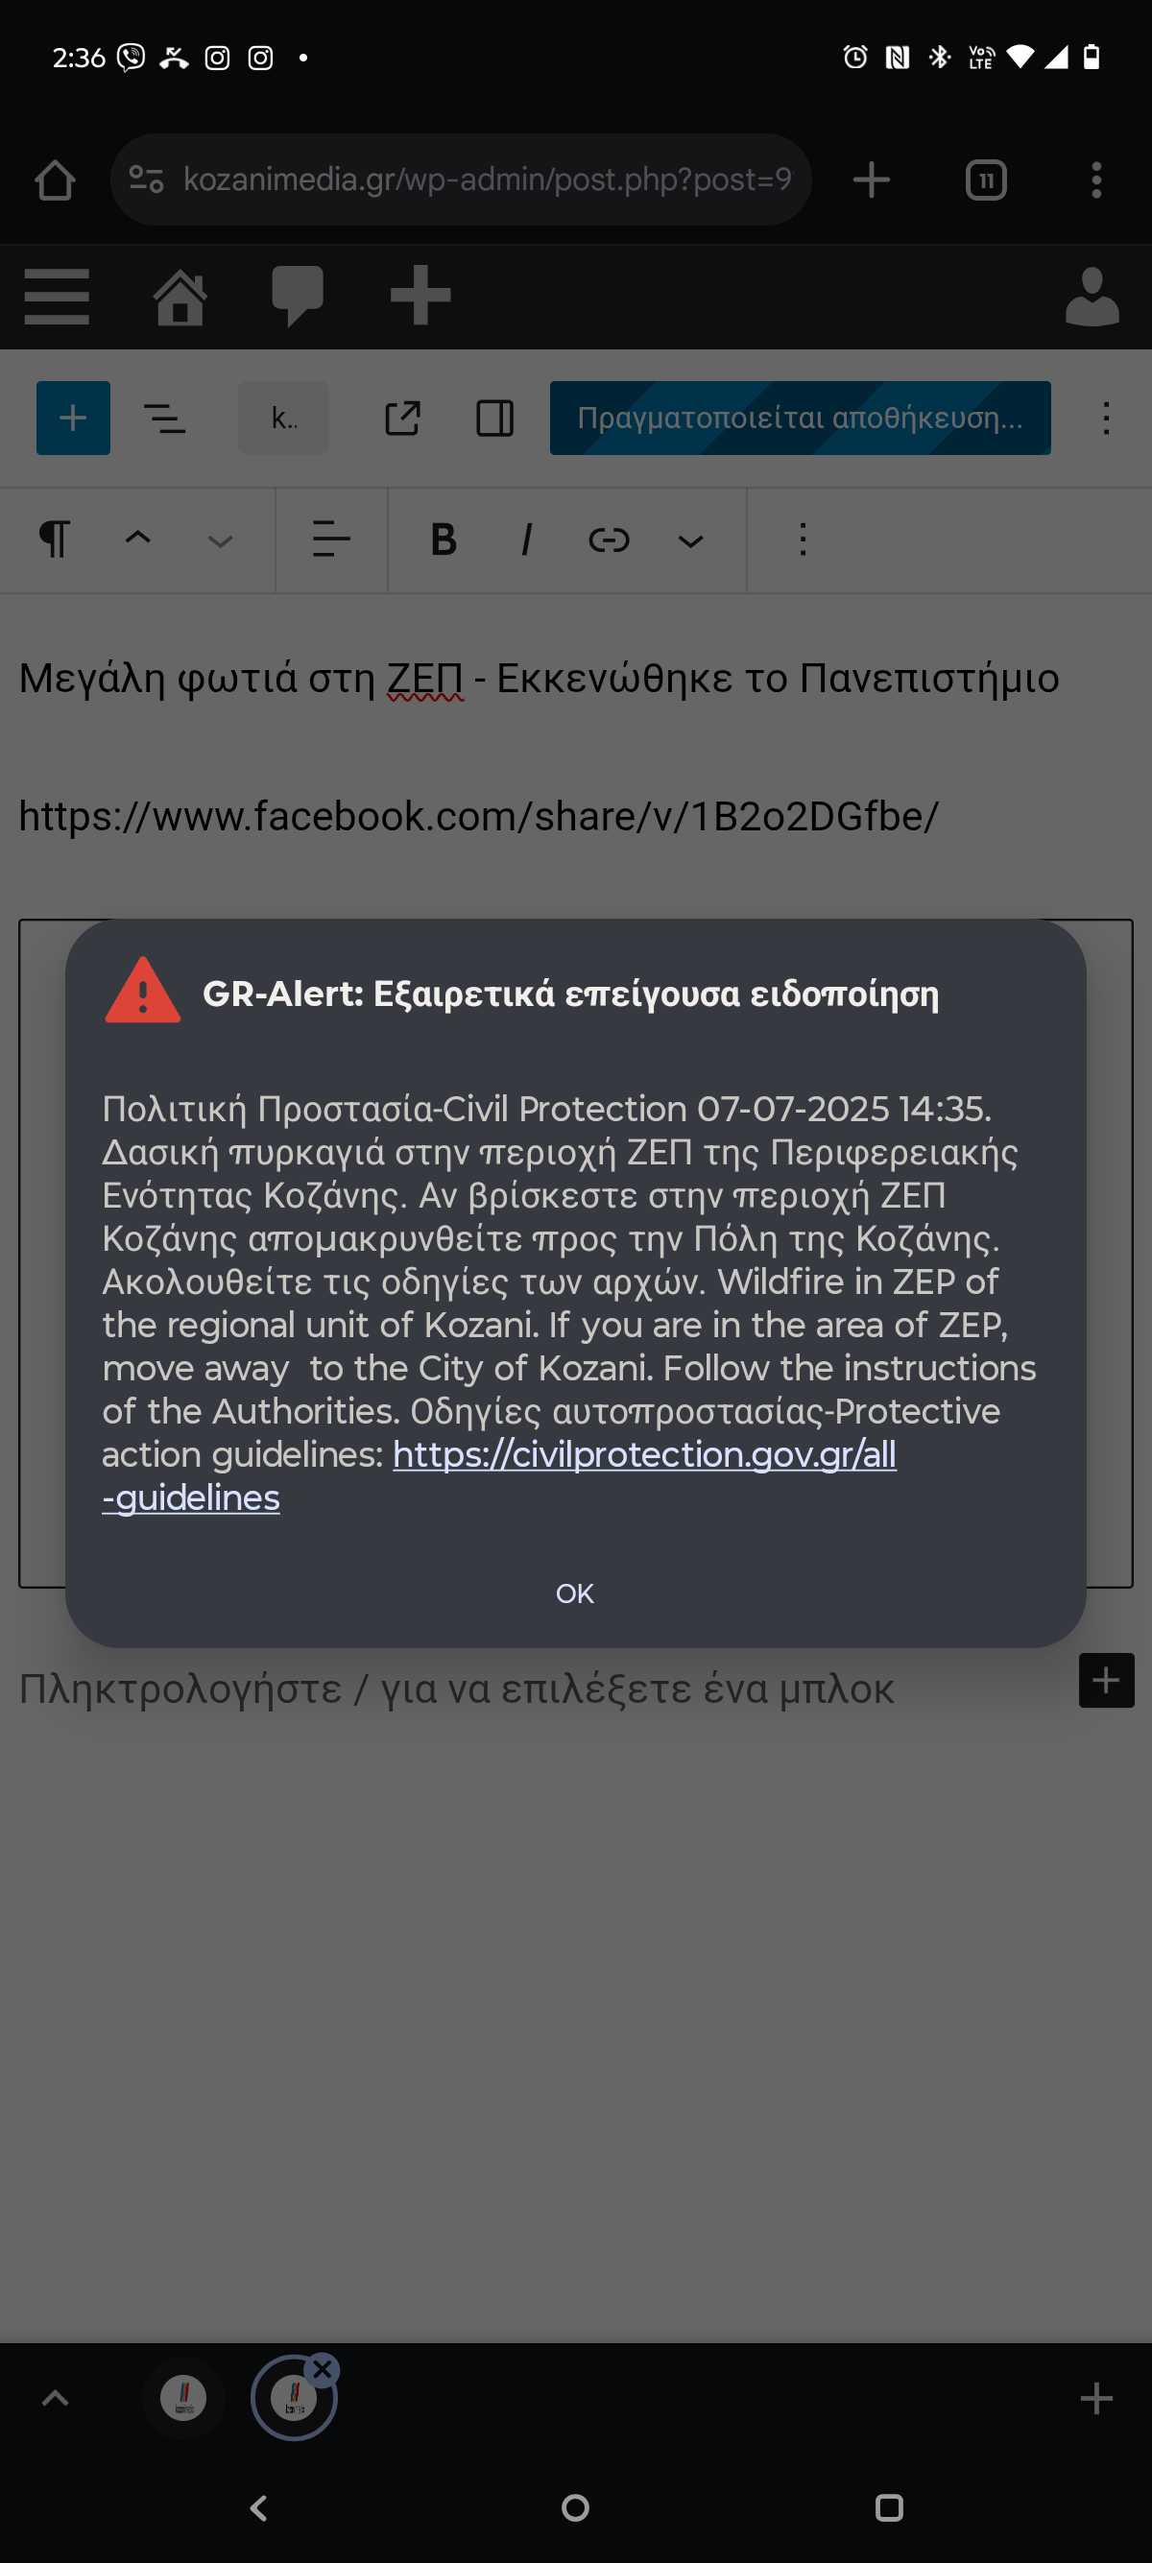The width and height of the screenshot is (1152, 2563).
Task: Open the text alignment options
Action: coord(331,539)
